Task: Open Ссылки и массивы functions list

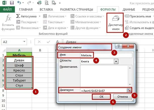Action: pos(87,16)
